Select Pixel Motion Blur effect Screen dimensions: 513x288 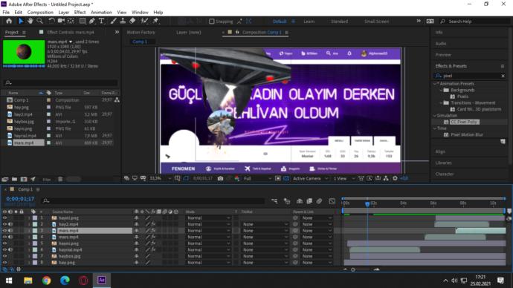coord(467,134)
